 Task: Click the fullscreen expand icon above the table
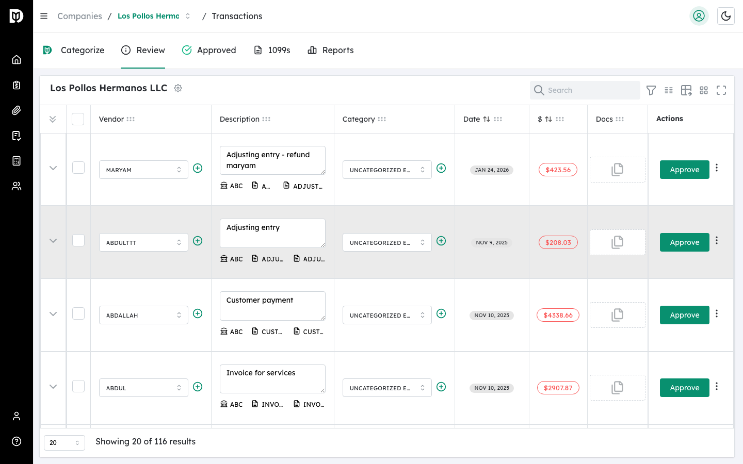(721, 90)
